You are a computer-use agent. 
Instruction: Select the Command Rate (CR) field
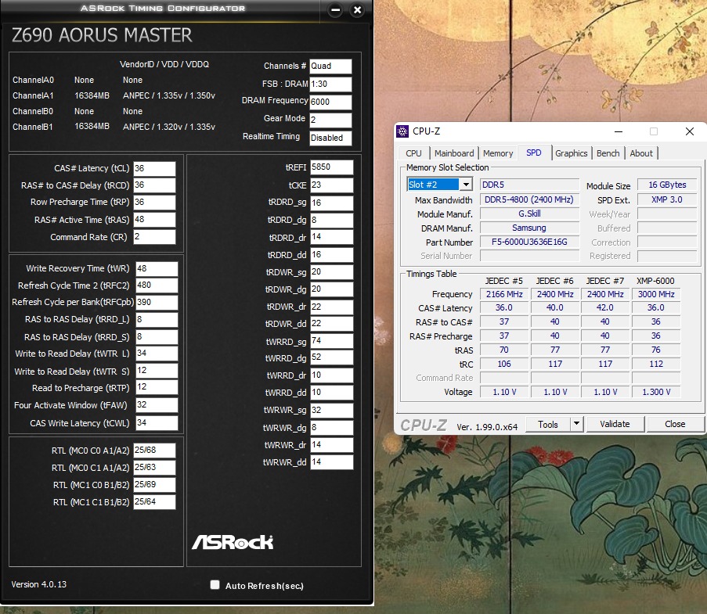point(154,236)
